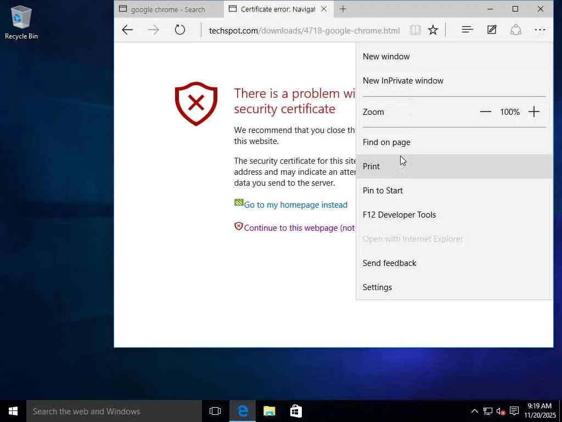Close the Certificate error tab
The height and width of the screenshot is (422, 562).
pos(324,9)
